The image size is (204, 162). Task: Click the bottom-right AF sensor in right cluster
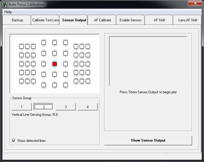tap(88, 81)
